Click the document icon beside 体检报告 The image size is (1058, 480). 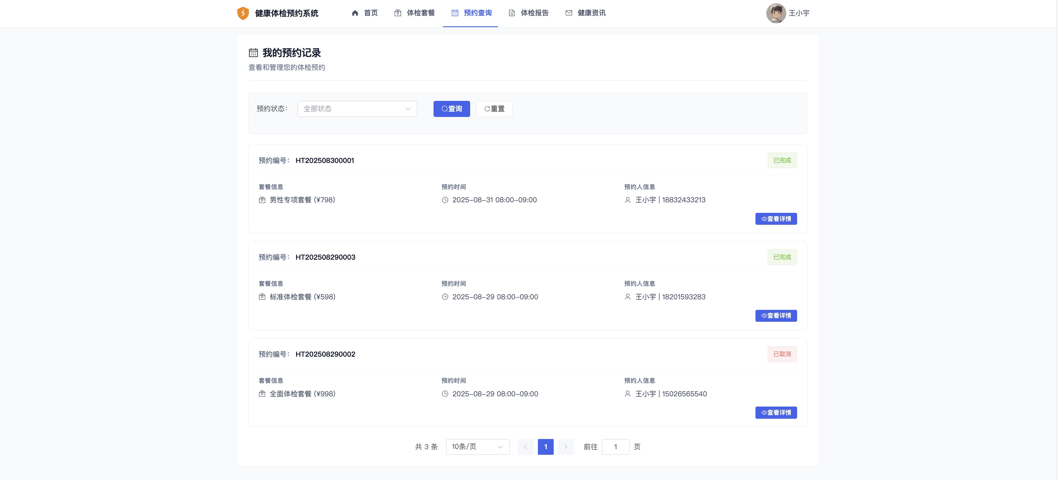(512, 13)
